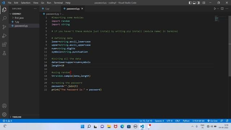Click the breadcrumb ellipsis after password.py

(x=63, y=14)
